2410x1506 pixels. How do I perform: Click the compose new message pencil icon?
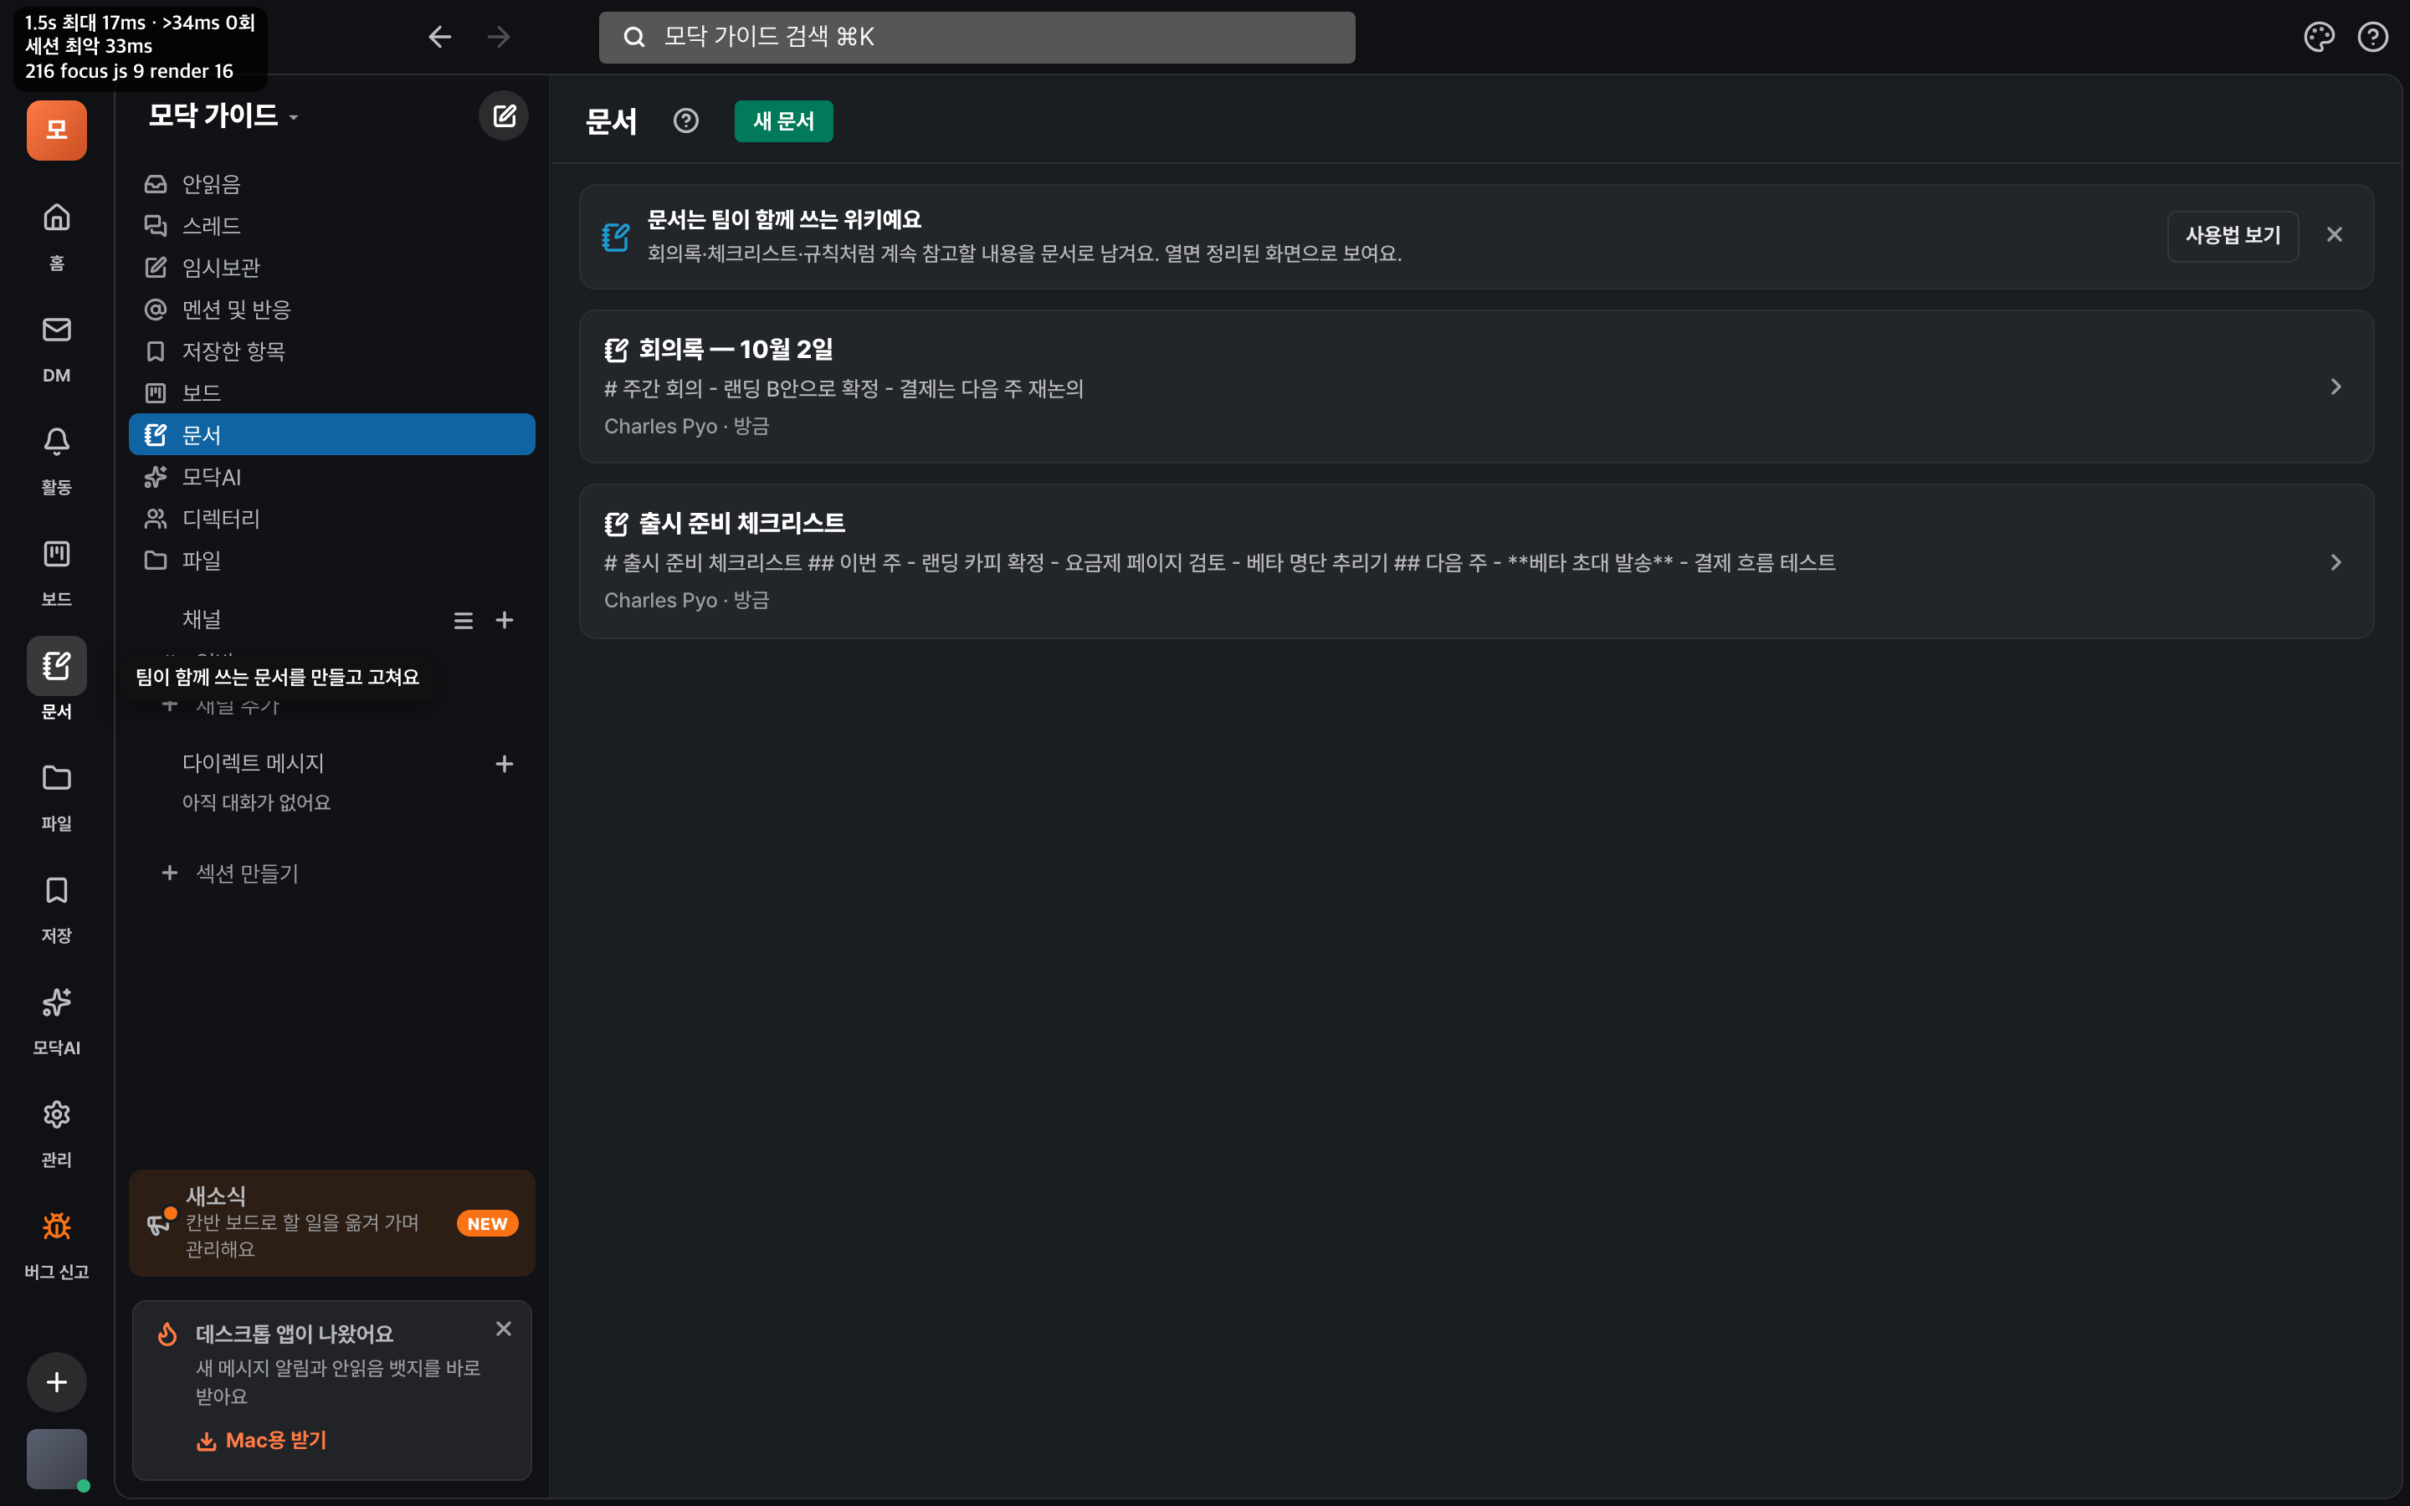pyautogui.click(x=504, y=115)
